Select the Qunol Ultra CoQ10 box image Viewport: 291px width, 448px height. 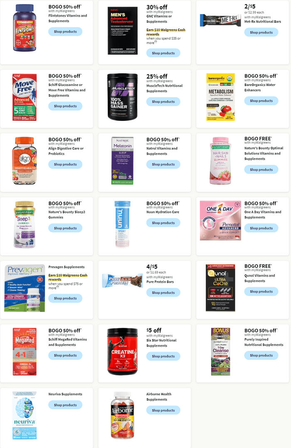tap(220, 288)
